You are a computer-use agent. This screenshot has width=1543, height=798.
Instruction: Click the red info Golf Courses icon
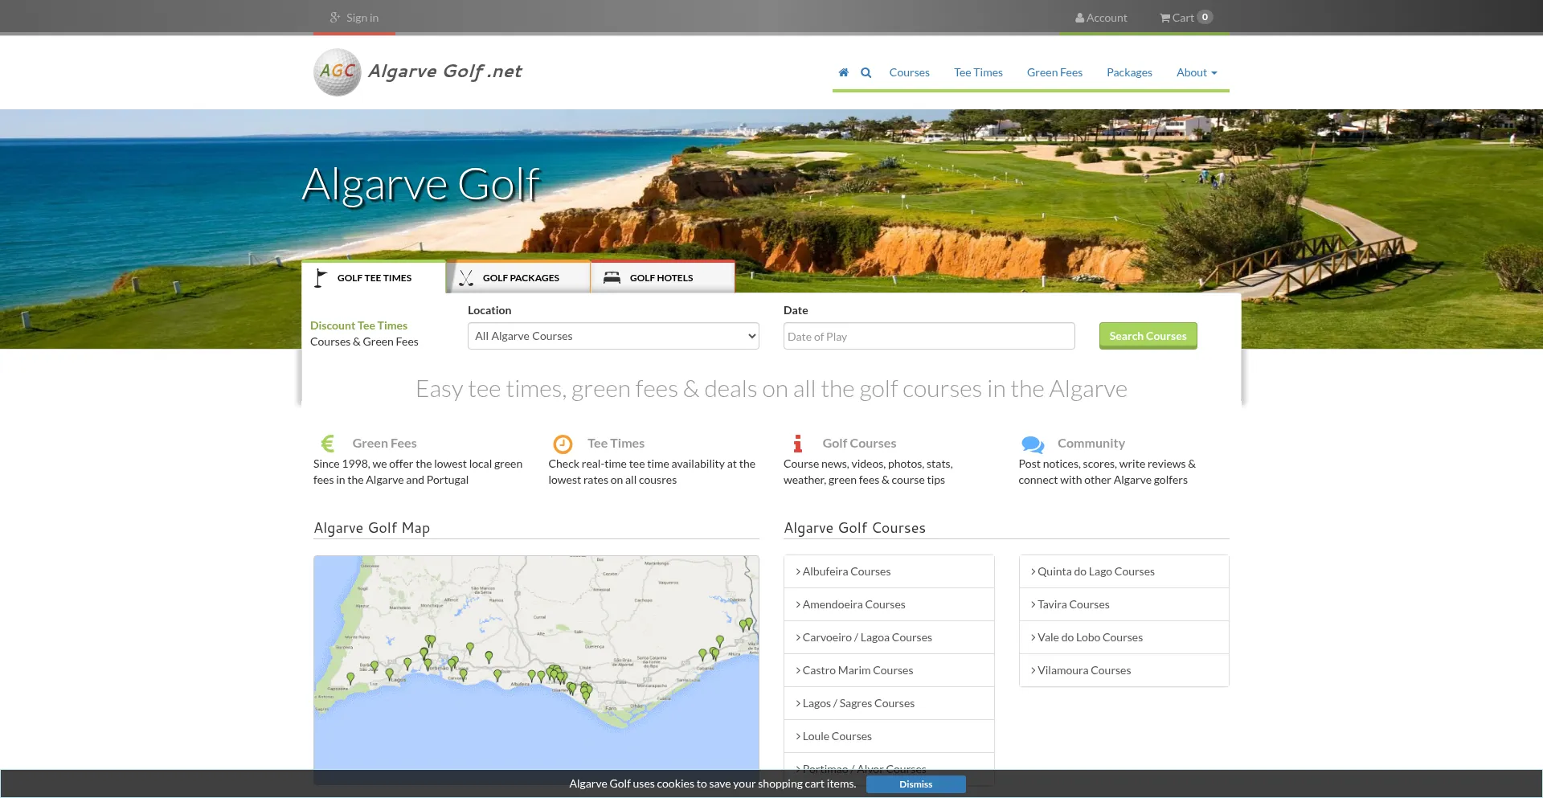(797, 444)
